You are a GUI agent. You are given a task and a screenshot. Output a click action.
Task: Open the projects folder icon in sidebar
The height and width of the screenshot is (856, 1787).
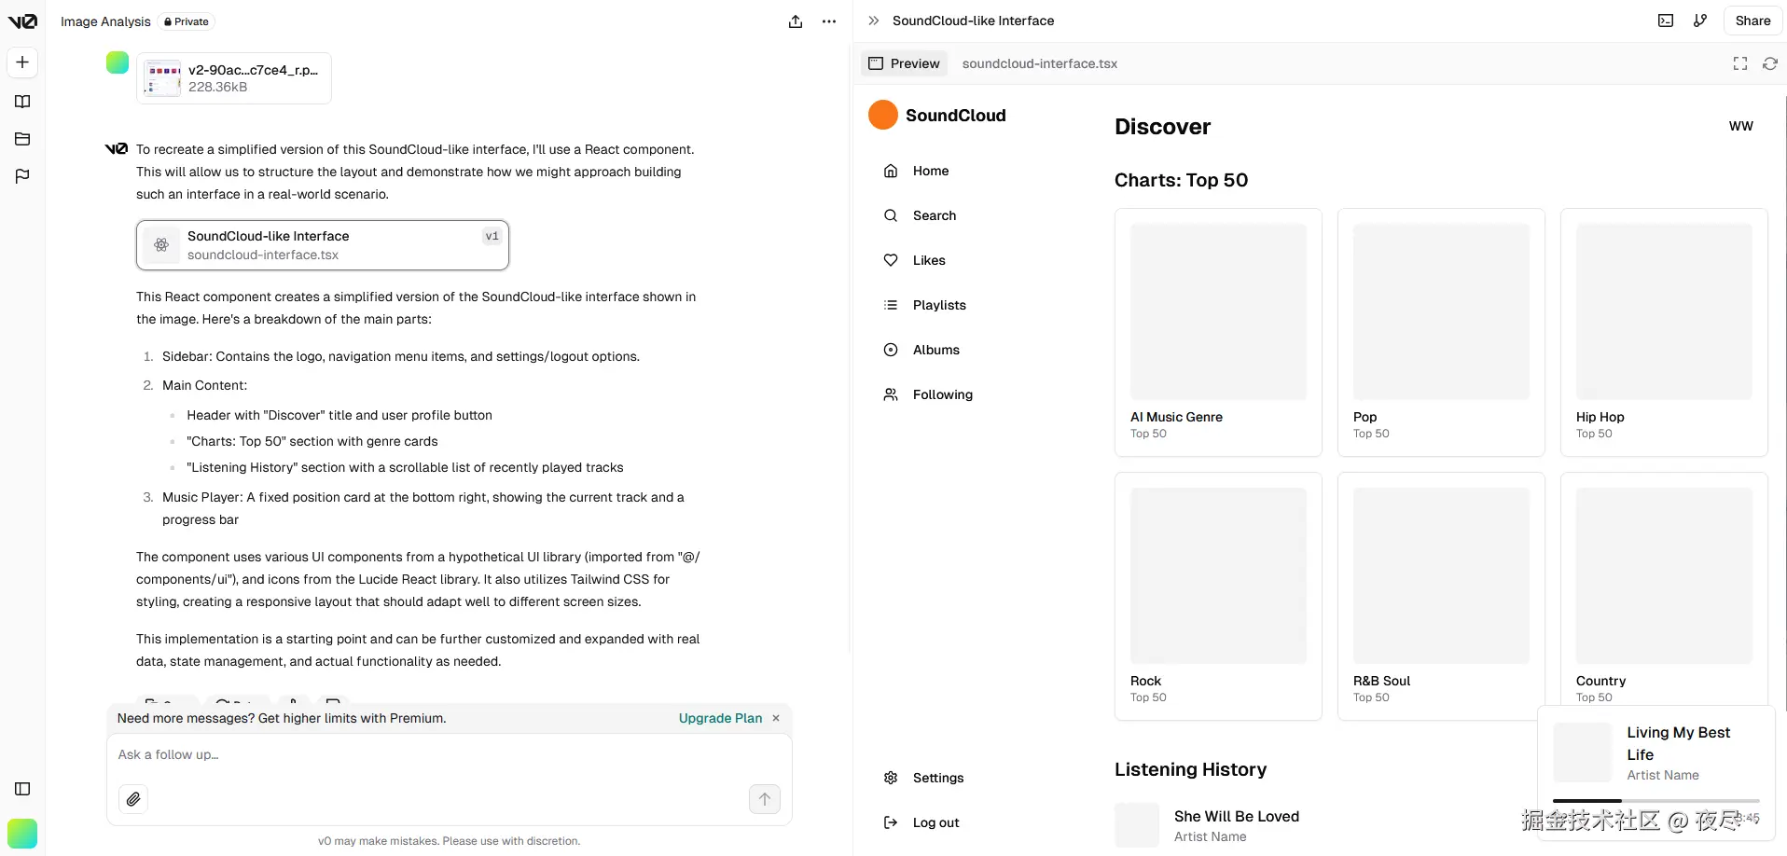(x=22, y=139)
